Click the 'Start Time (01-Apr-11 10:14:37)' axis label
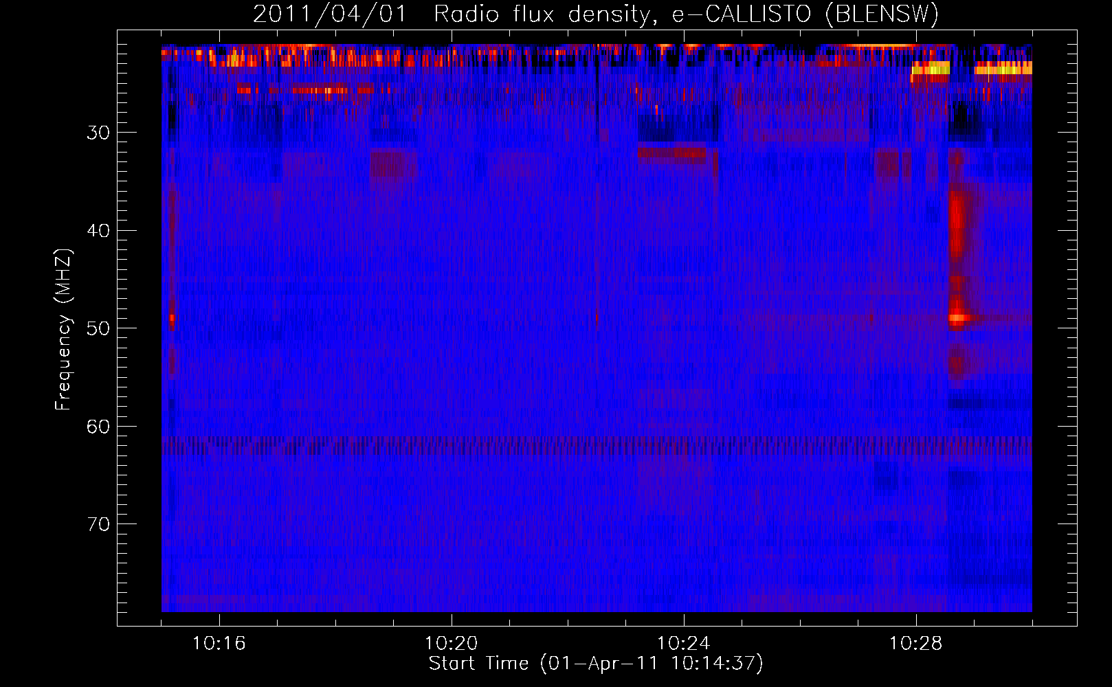Image resolution: width=1112 pixels, height=687 pixels. pyautogui.click(x=596, y=664)
